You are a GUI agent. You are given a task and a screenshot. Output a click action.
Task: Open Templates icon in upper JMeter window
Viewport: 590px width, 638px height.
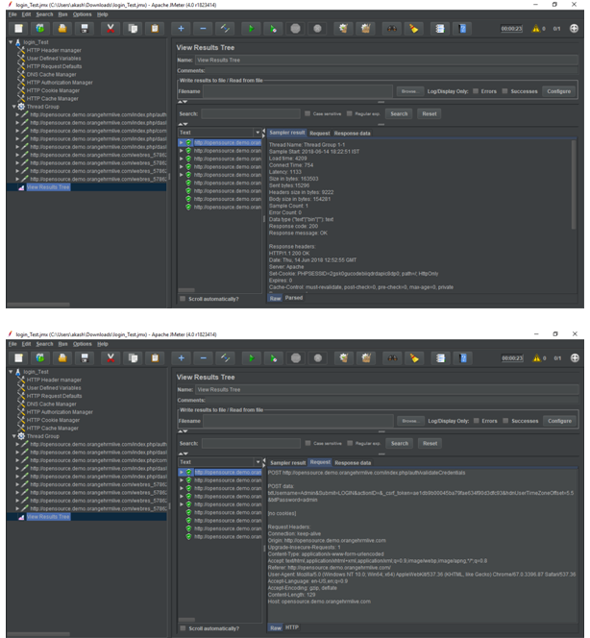[39, 29]
